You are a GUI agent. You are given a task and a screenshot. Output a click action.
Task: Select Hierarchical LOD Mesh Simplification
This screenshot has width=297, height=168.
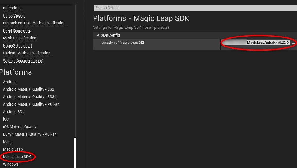coord(34,23)
